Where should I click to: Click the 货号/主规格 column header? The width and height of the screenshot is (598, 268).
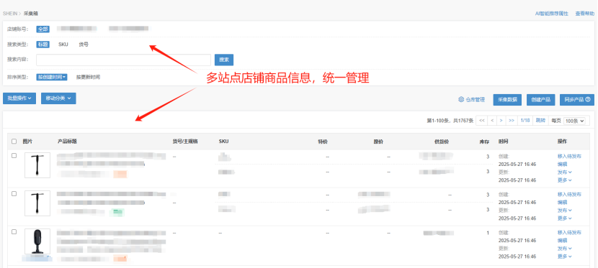tap(185, 142)
